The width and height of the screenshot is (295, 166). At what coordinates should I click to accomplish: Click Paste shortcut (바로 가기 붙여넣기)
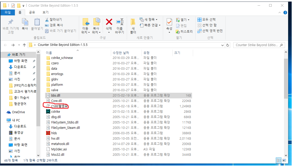point(61,31)
